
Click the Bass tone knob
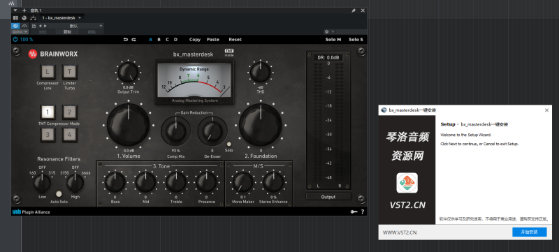[115, 182]
